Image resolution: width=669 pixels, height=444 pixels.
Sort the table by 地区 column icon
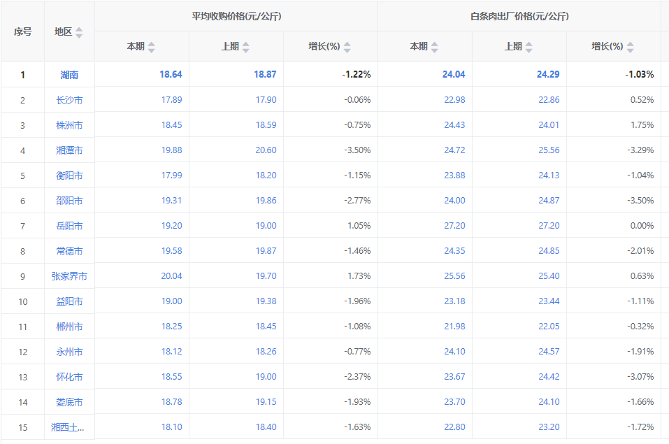79,32
